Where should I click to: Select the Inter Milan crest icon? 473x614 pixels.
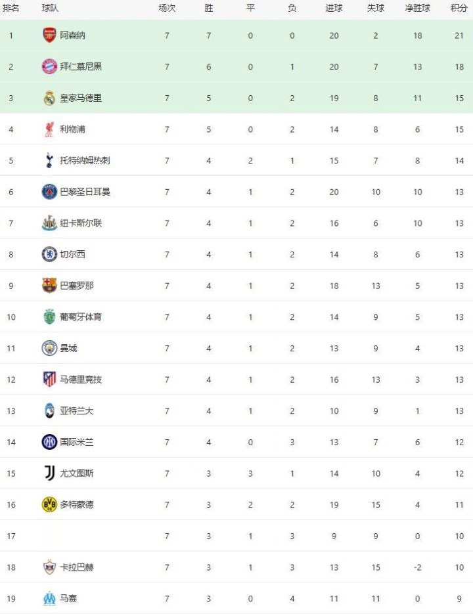[49, 442]
